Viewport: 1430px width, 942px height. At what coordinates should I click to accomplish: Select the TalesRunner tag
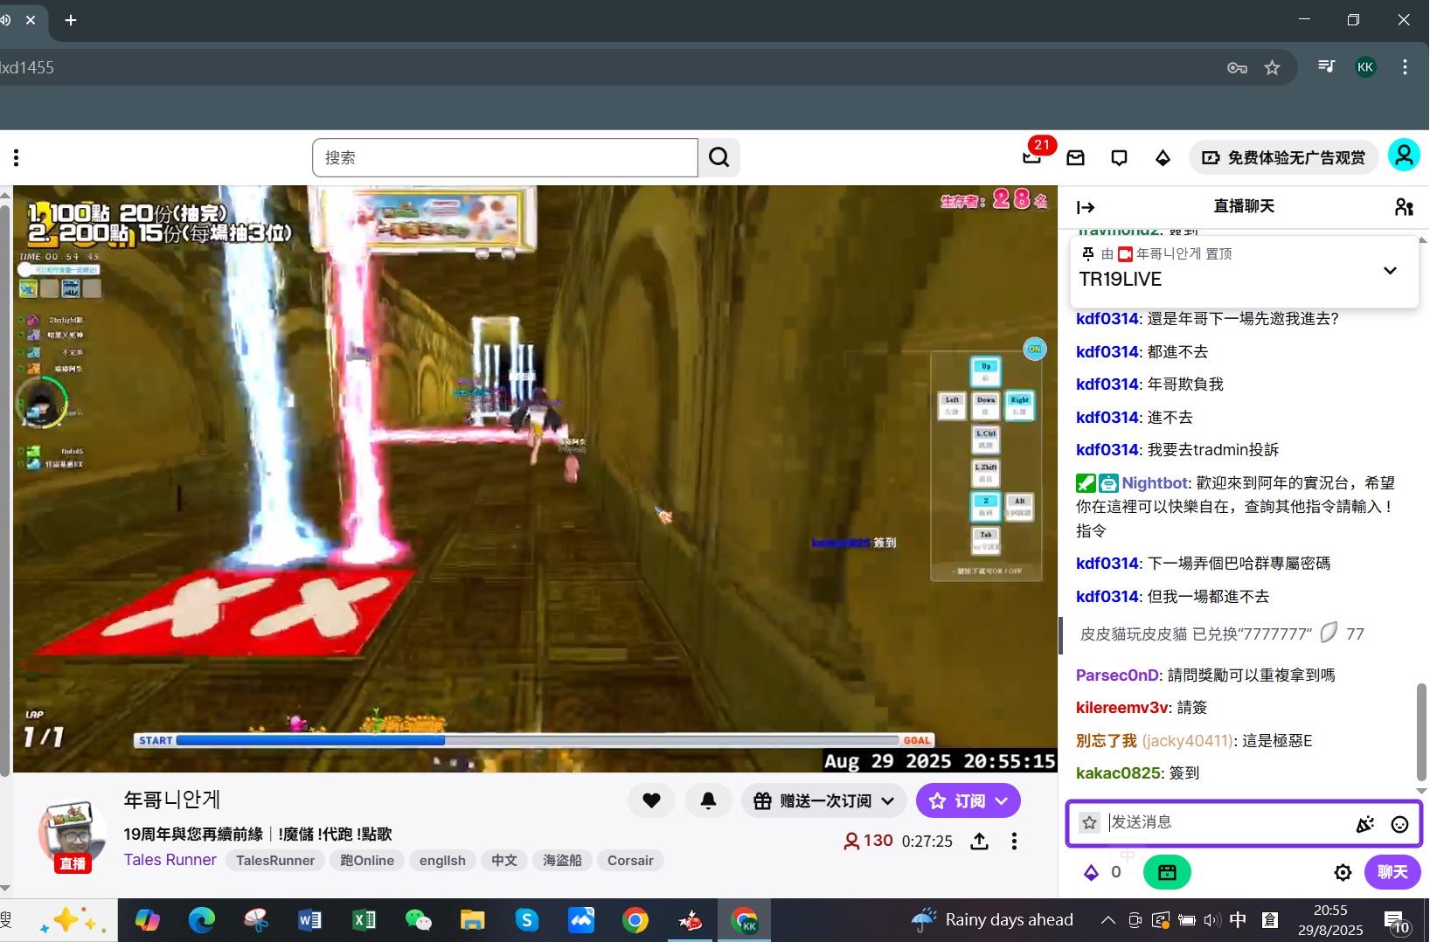tap(274, 861)
